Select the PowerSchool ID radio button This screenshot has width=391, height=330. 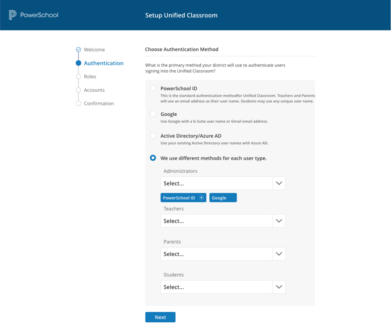pos(153,88)
